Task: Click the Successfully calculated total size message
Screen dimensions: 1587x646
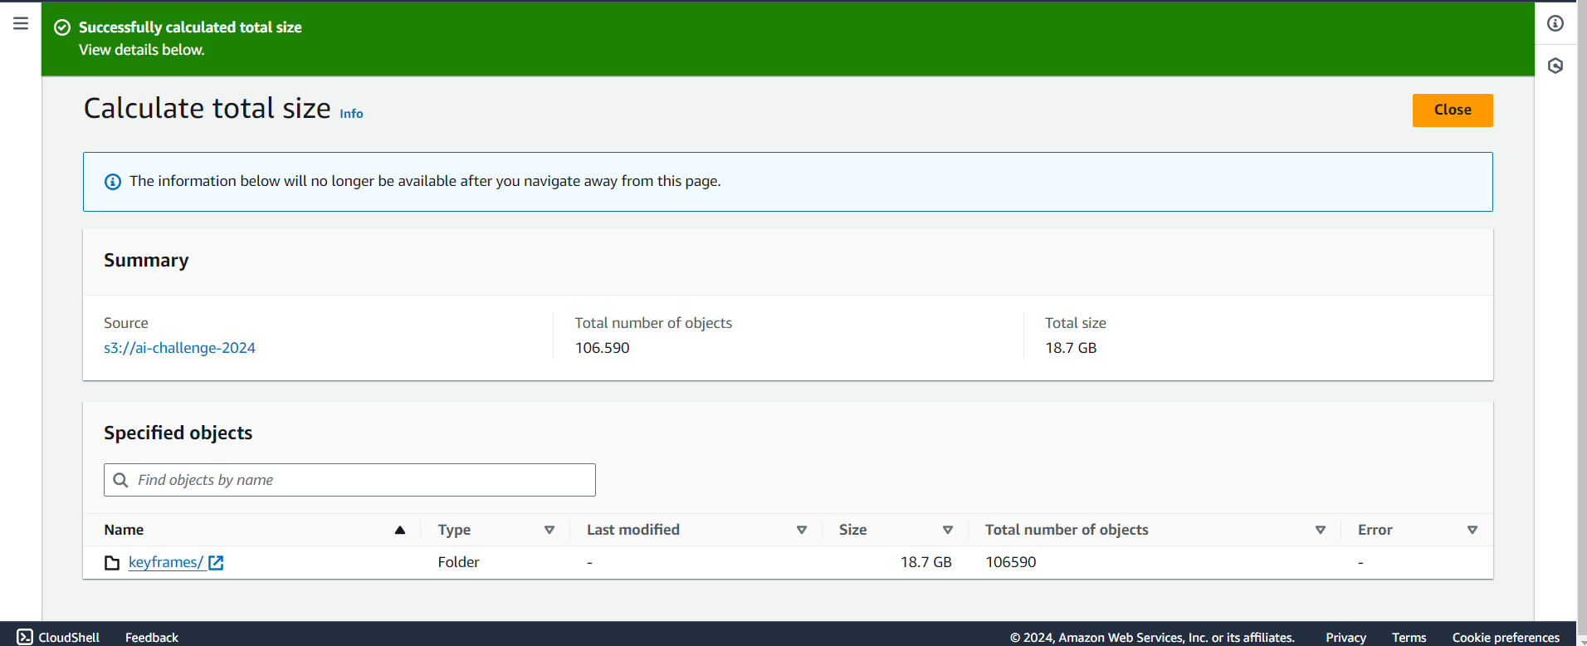Action: point(190,27)
